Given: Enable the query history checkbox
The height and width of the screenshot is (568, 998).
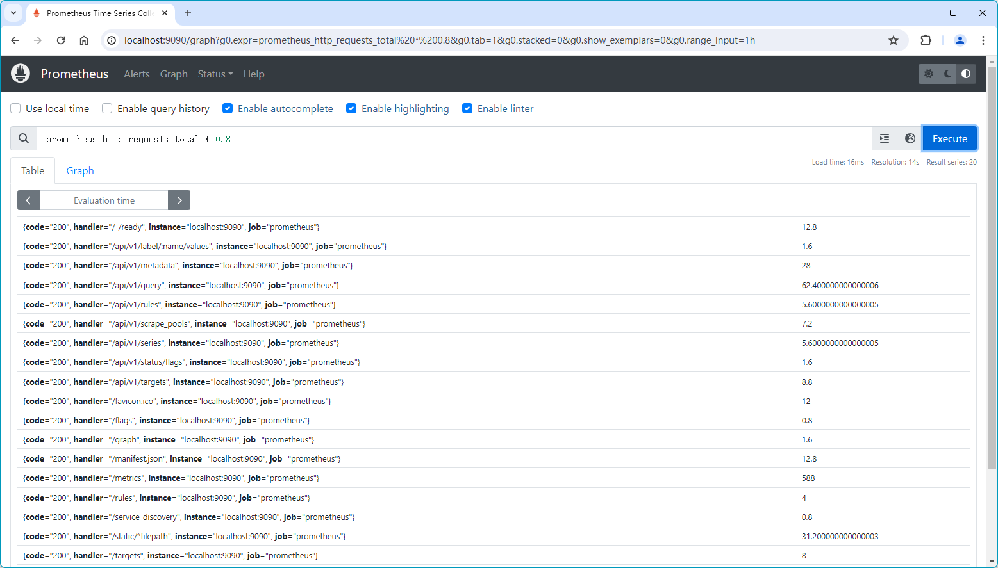Looking at the screenshot, I should pos(107,108).
